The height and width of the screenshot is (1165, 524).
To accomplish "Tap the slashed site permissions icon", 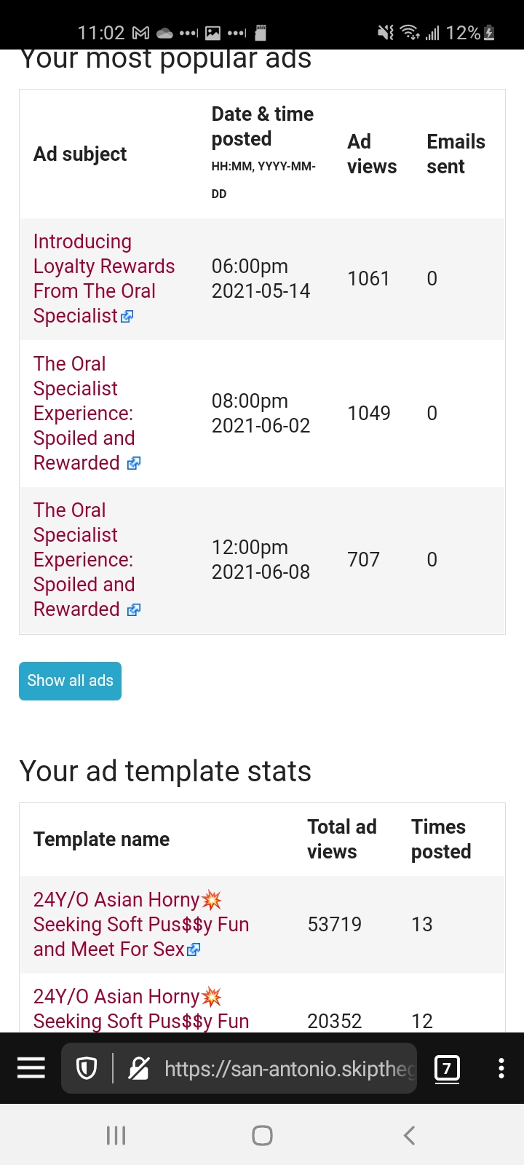I will [138, 1068].
